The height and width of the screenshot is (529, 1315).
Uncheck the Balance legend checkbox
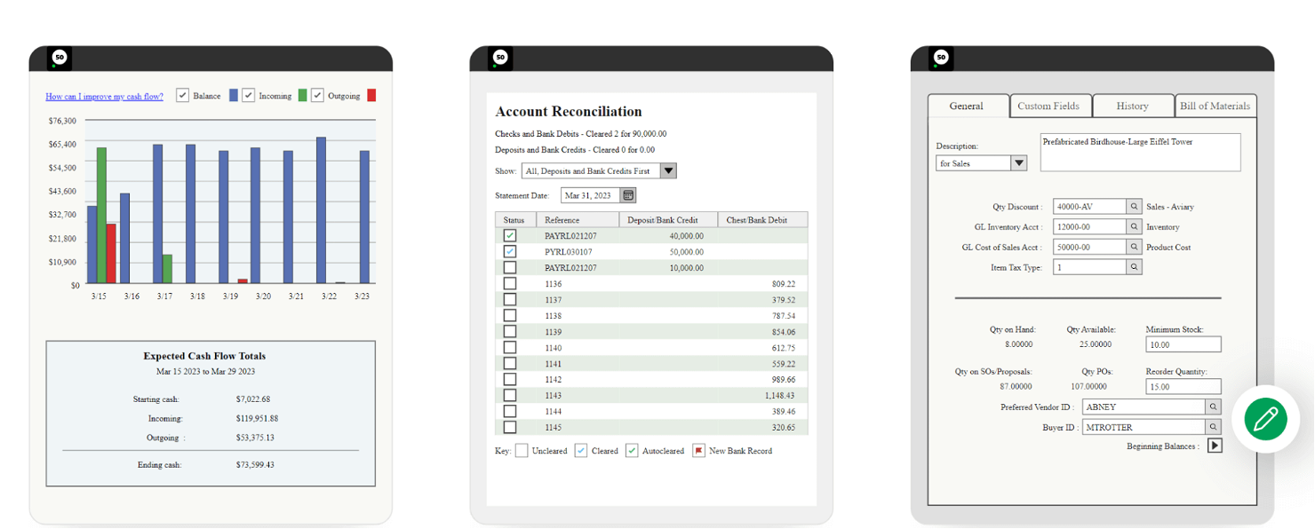pyautogui.click(x=183, y=94)
